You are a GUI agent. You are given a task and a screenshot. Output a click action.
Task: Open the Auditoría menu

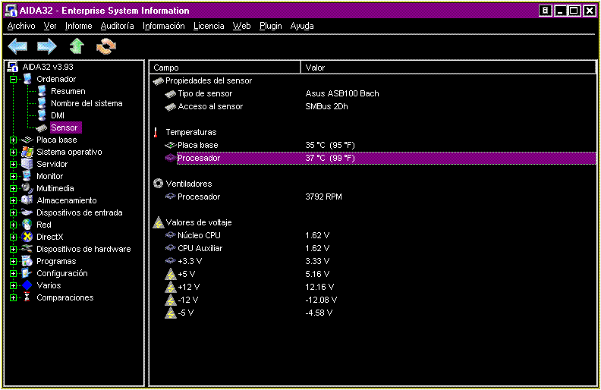(x=118, y=26)
